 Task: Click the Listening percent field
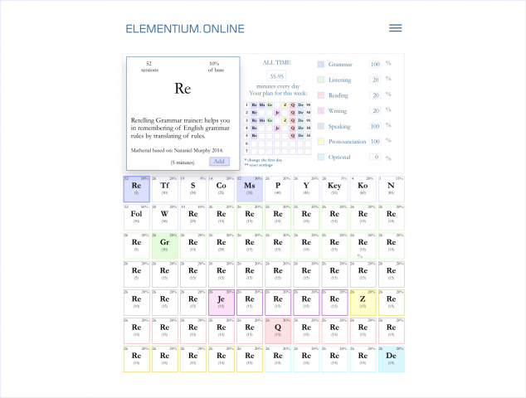click(375, 80)
